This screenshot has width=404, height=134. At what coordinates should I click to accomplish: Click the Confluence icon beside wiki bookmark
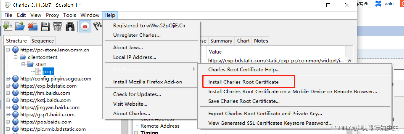(378, 4)
